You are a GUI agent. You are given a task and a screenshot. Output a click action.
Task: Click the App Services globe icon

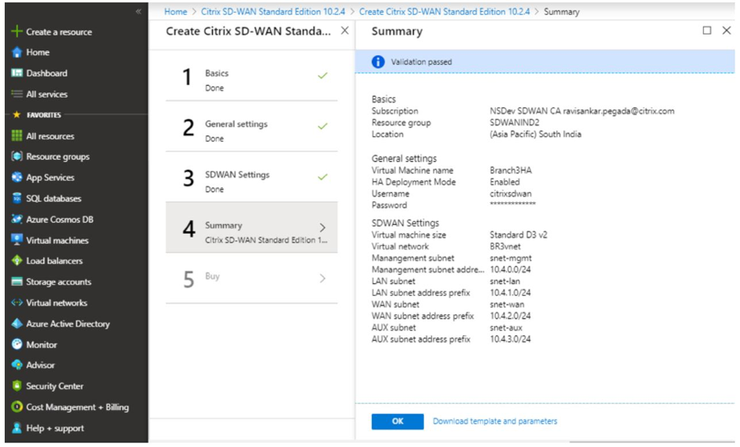pyautogui.click(x=17, y=177)
